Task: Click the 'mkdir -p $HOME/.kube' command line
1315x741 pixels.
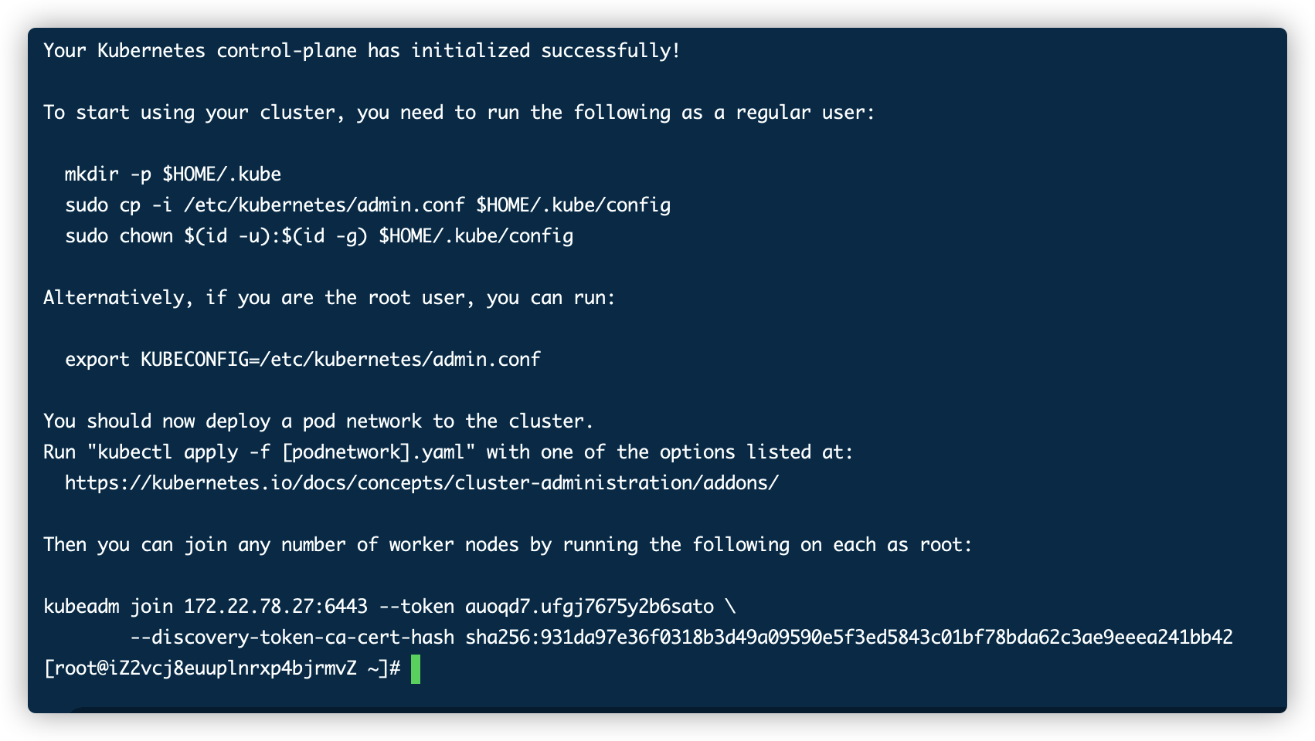Action: click(173, 174)
